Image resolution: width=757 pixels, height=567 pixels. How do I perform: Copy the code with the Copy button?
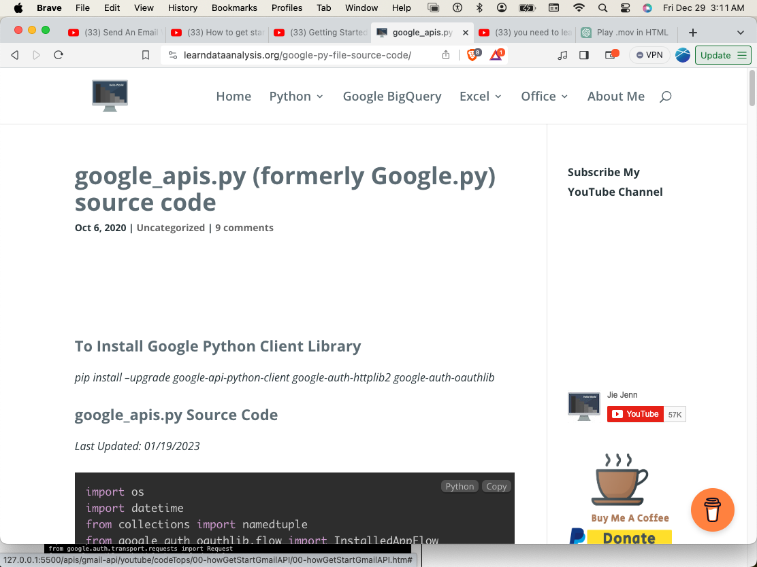click(x=496, y=487)
